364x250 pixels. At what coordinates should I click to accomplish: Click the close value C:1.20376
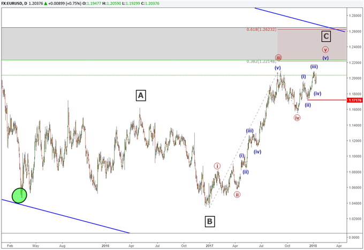[x=150, y=4]
